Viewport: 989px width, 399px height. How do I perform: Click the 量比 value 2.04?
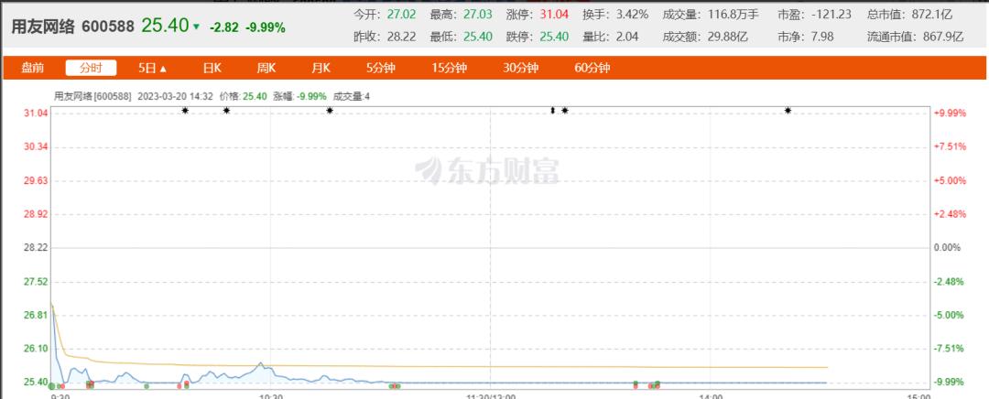coord(626,37)
